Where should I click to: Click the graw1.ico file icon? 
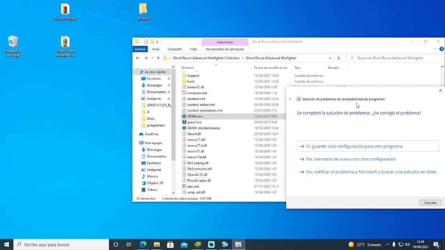tap(184, 122)
